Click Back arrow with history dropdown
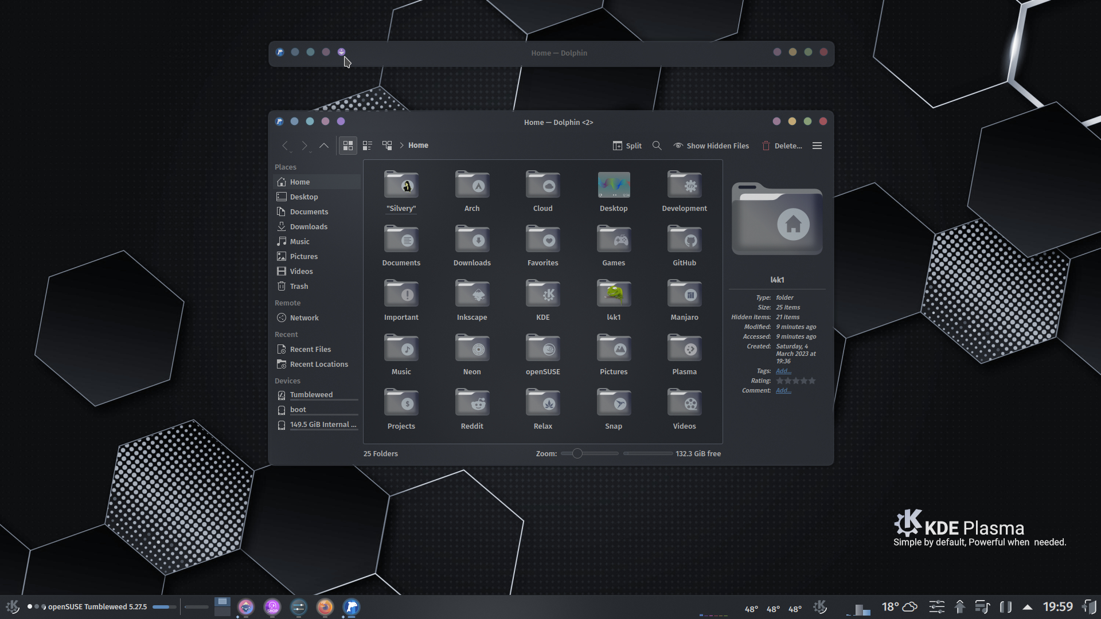The height and width of the screenshot is (619, 1101). coord(286,146)
